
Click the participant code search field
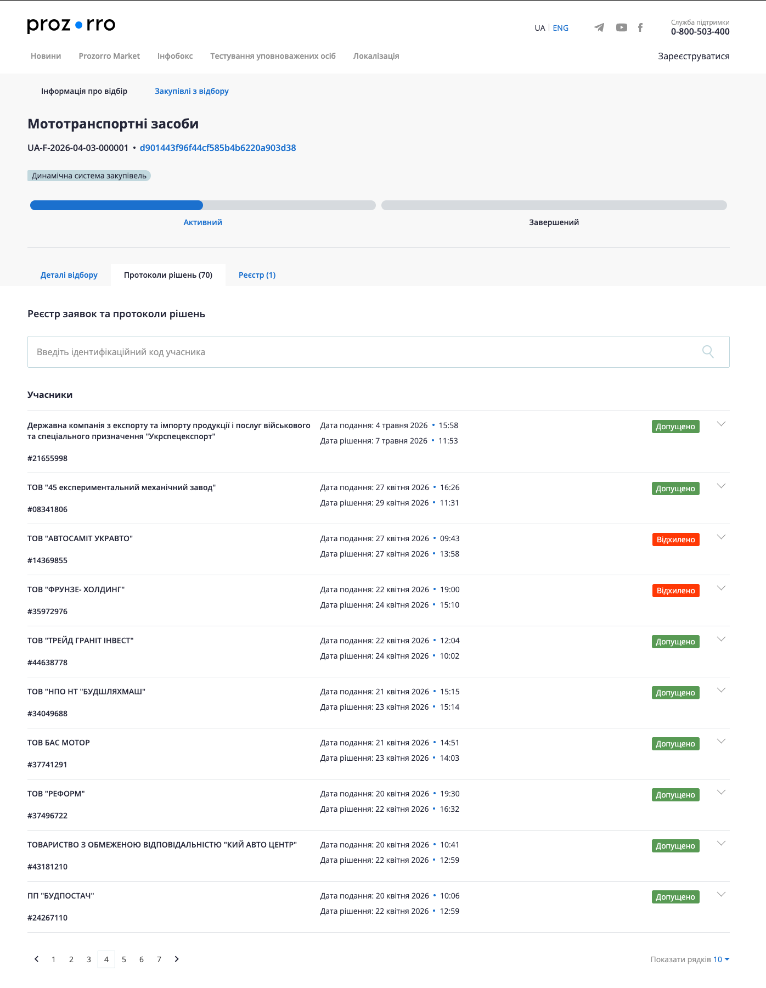379,352
